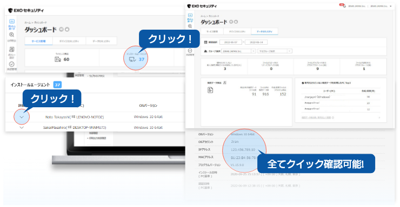Click the calendar icon beside the date range

206,42
